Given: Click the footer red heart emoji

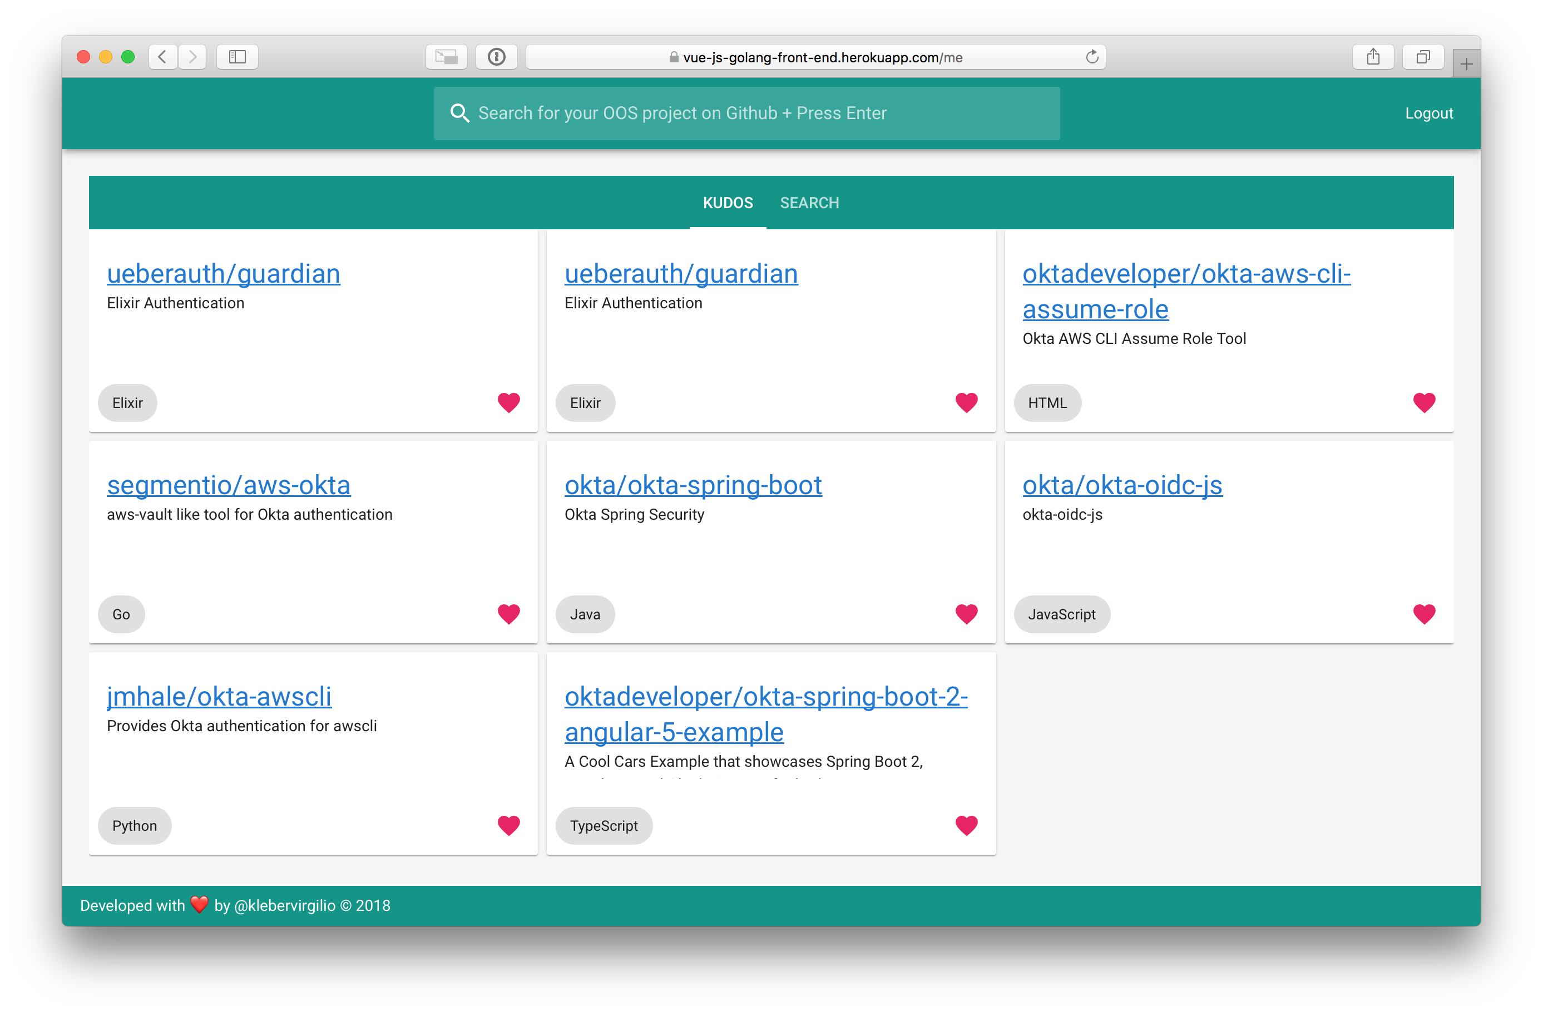Looking at the screenshot, I should coord(200,905).
